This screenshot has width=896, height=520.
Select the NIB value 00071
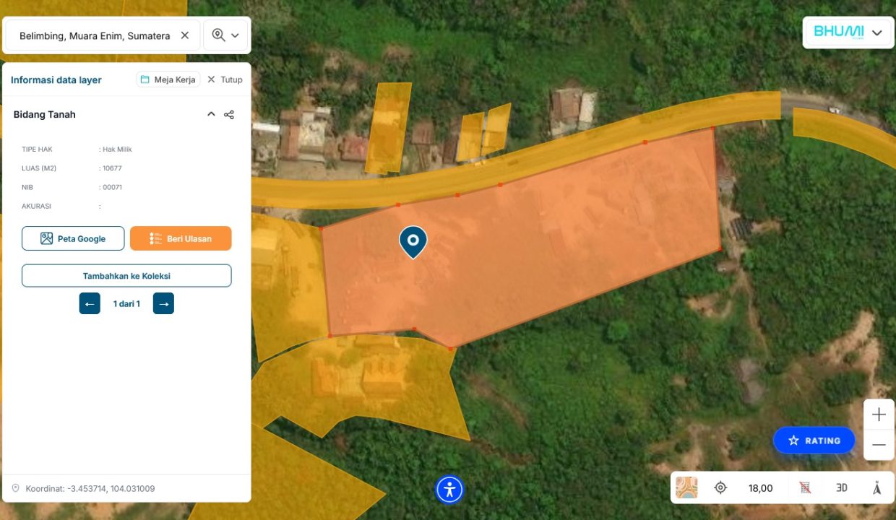click(112, 187)
